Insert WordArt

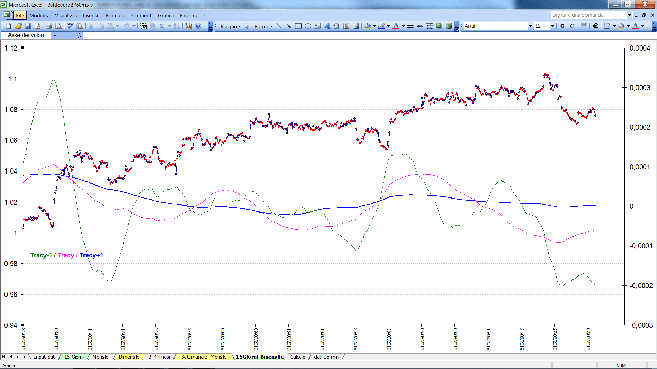[327, 26]
